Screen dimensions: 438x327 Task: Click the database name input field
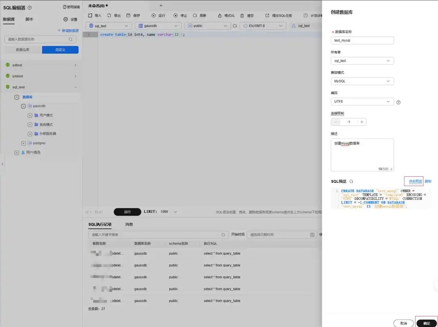click(x=362, y=40)
